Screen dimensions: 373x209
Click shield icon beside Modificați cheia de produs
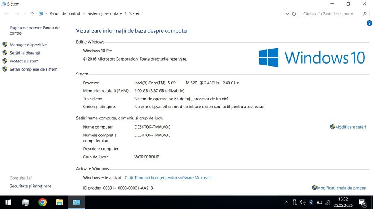[x=314, y=188]
